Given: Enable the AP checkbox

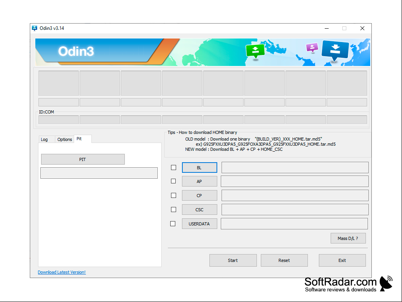Looking at the screenshot, I should click(173, 181).
